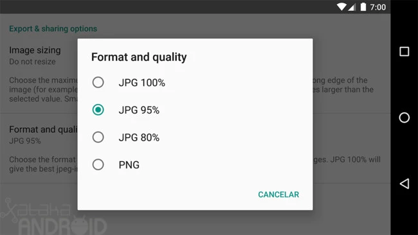Pick the PNG radio button
Image resolution: width=418 pixels, height=235 pixels.
point(98,164)
